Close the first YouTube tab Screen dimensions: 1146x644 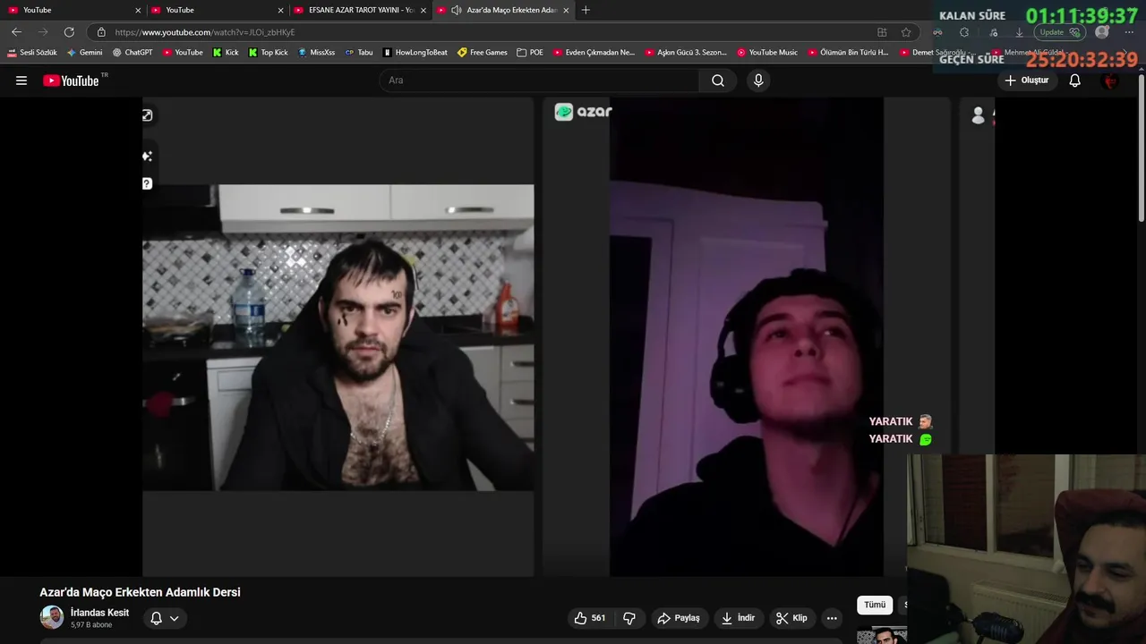pos(138,10)
